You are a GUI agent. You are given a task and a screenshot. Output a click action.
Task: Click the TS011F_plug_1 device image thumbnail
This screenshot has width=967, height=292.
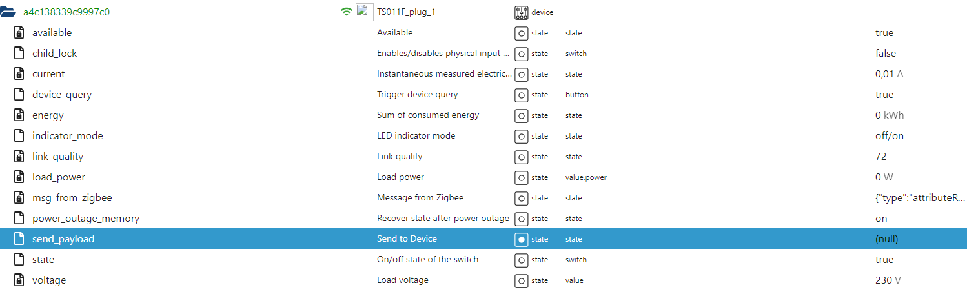pyautogui.click(x=364, y=12)
